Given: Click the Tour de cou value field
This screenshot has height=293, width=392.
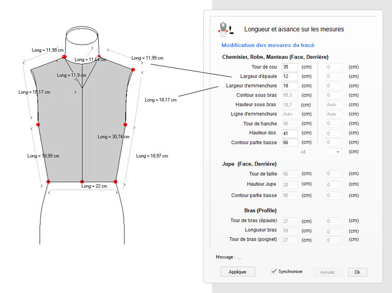Looking at the screenshot, I should [289, 67].
